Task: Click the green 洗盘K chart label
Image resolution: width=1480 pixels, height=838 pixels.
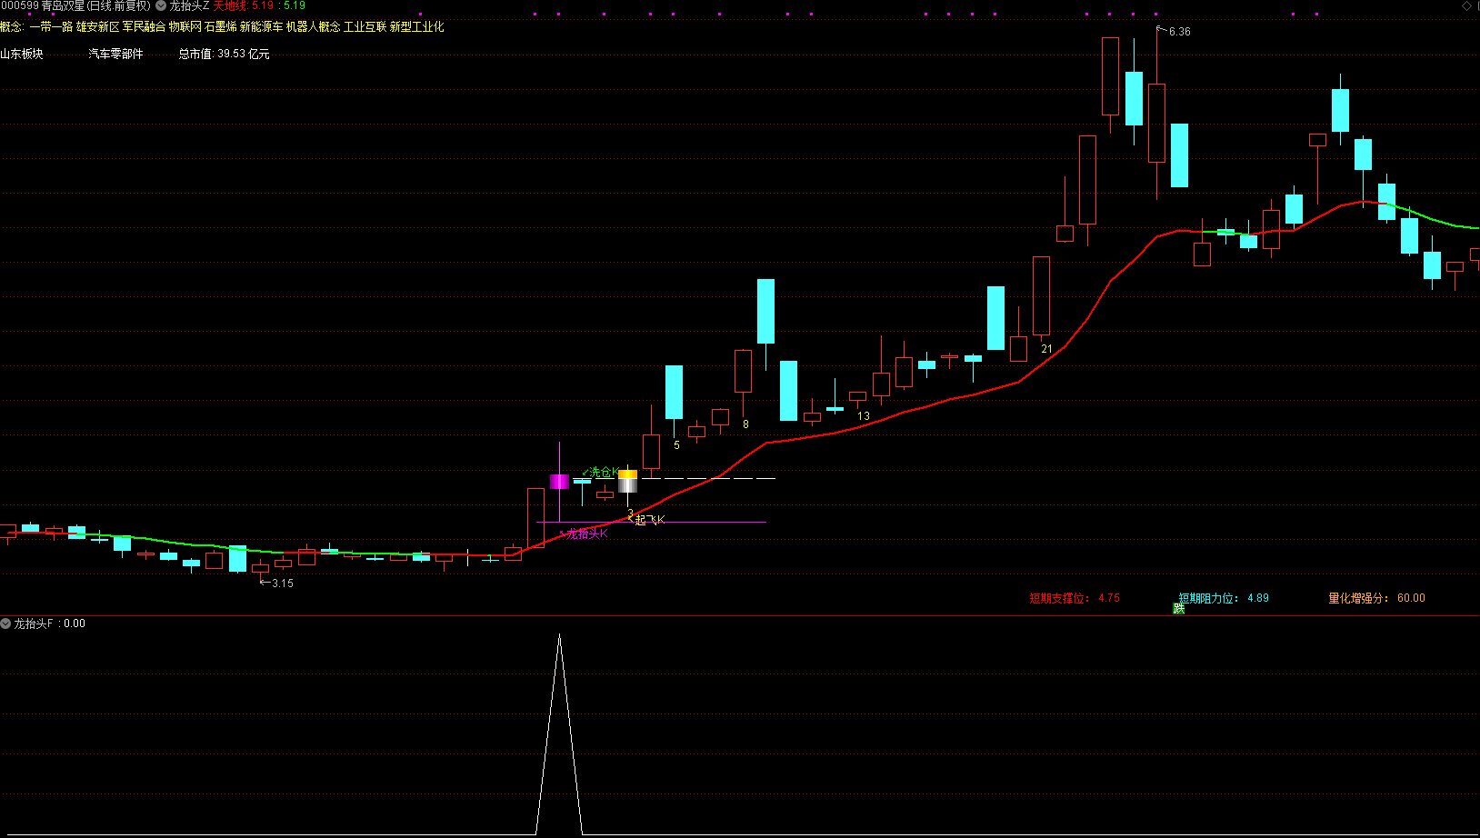Action: click(x=601, y=473)
